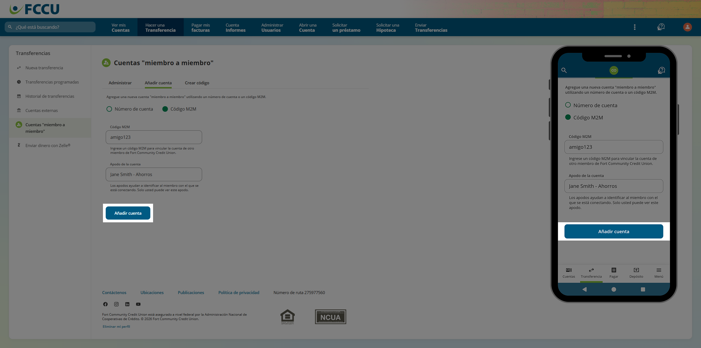
Task: Tap the phone Apodo de la cuenta field
Action: (614, 186)
